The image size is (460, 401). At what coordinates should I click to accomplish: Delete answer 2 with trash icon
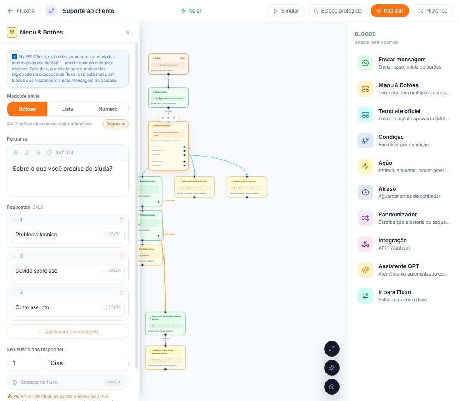point(121,257)
